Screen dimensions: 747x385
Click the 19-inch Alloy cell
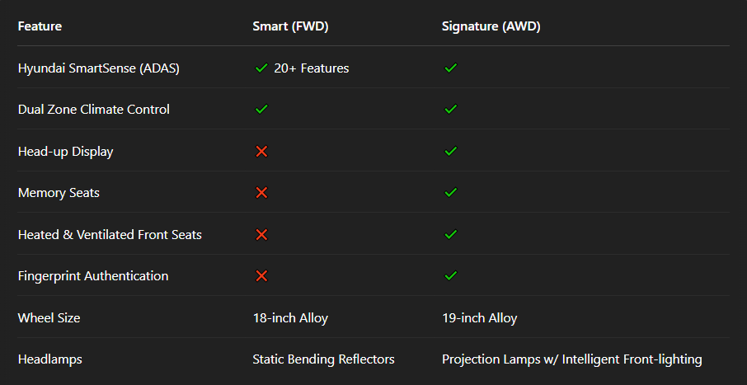click(480, 318)
